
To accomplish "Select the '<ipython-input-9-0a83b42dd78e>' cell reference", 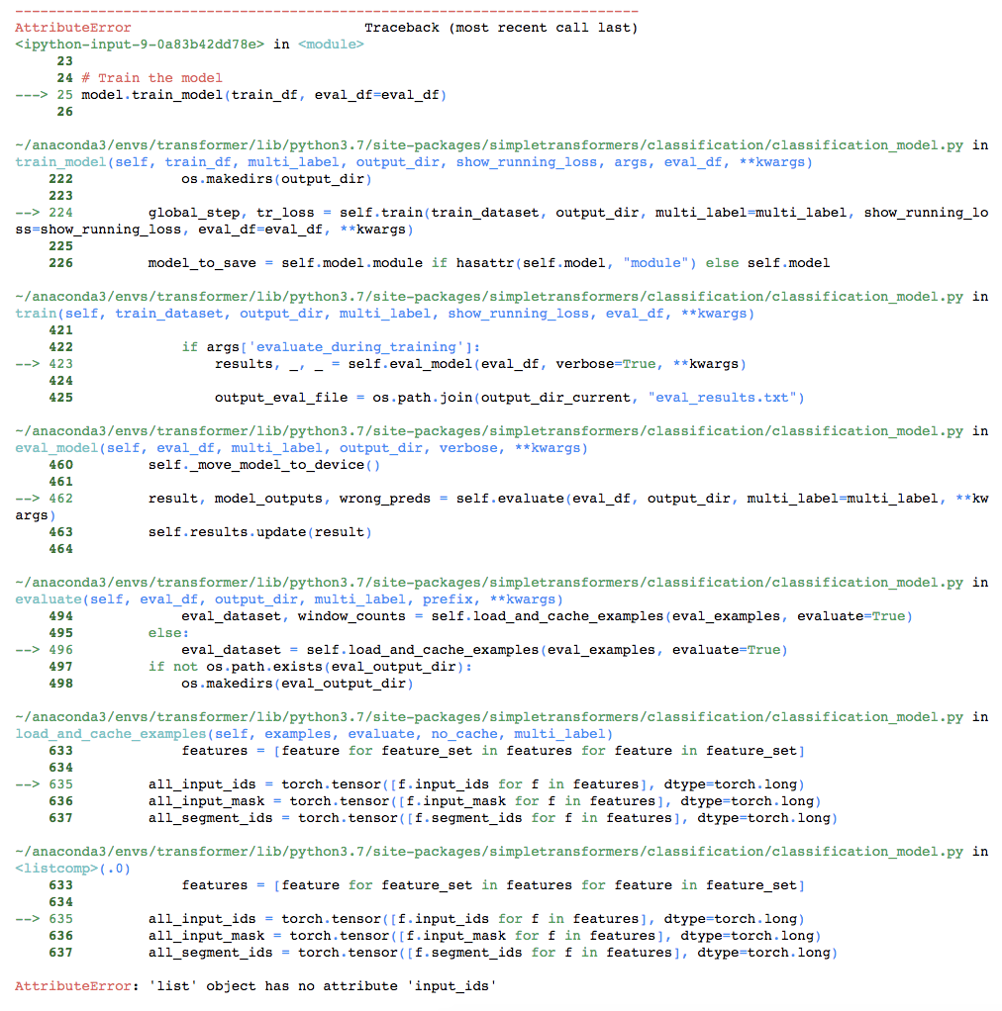I will point(140,45).
